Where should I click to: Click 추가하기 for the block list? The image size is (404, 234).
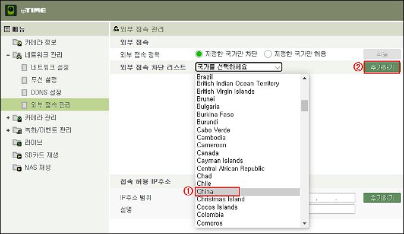pos(382,68)
